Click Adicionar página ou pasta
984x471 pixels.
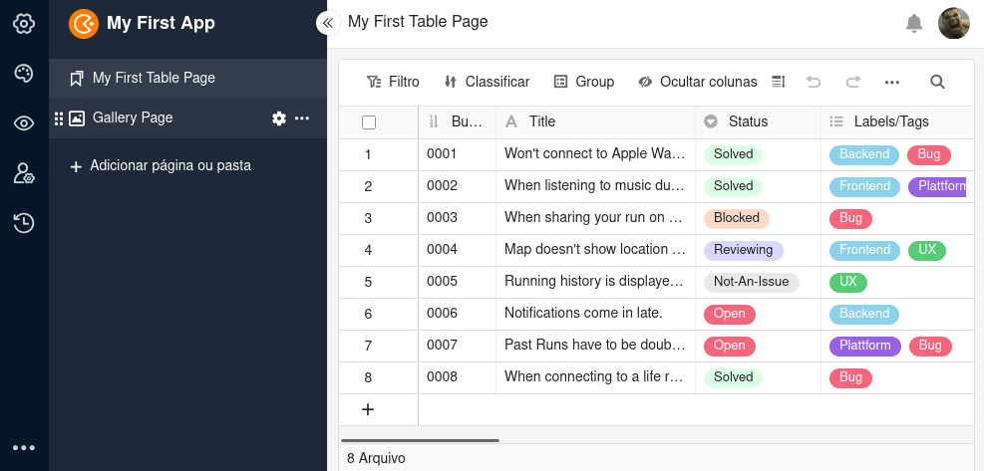161,165
